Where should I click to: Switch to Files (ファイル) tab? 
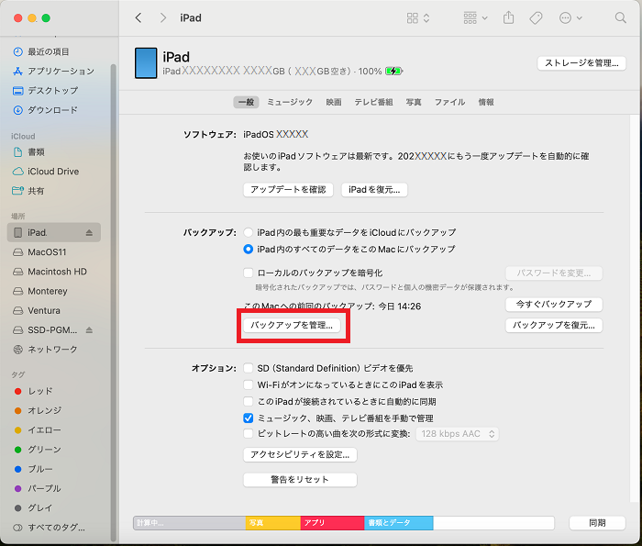click(x=449, y=102)
